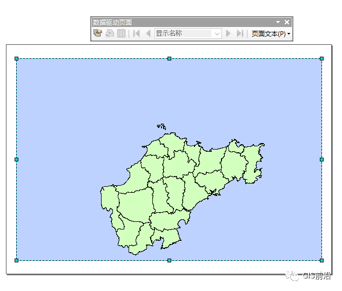Go to last page arrow
The height and width of the screenshot is (291, 342).
pos(240,33)
